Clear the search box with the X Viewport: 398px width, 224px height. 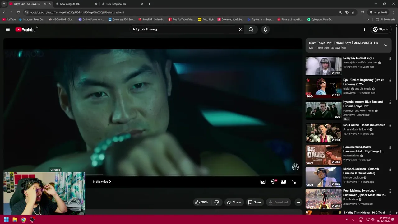coord(241,30)
